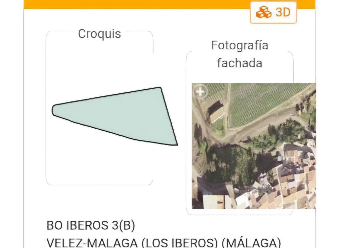Enlarge the aerial photo with plus icon
Image resolution: width=340 pixels, height=248 pixels.
(200, 91)
